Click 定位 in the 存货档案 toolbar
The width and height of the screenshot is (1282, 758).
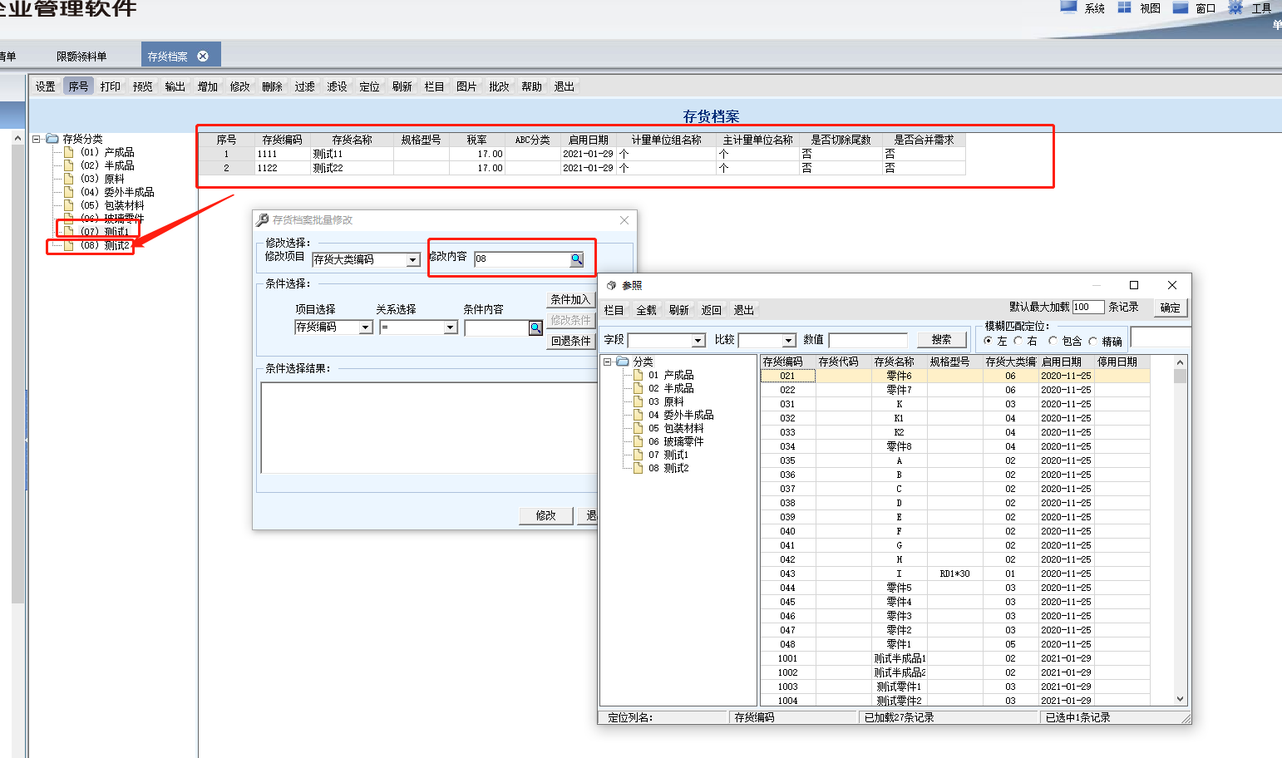point(370,86)
